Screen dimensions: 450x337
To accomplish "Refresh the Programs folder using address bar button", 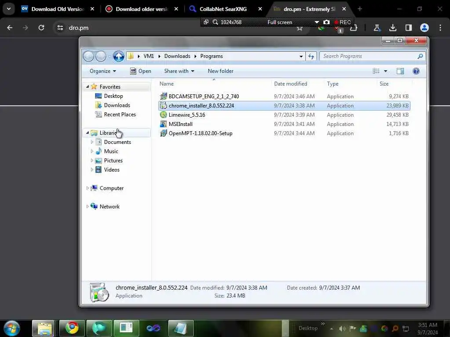I will pos(311,56).
